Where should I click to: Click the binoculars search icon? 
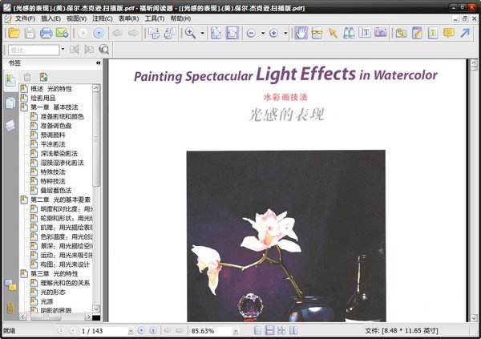[x=103, y=50]
